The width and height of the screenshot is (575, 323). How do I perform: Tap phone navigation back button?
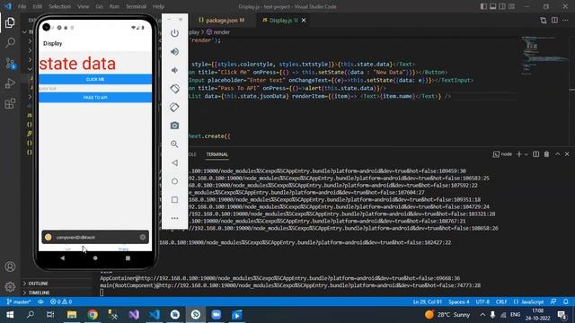(x=63, y=258)
